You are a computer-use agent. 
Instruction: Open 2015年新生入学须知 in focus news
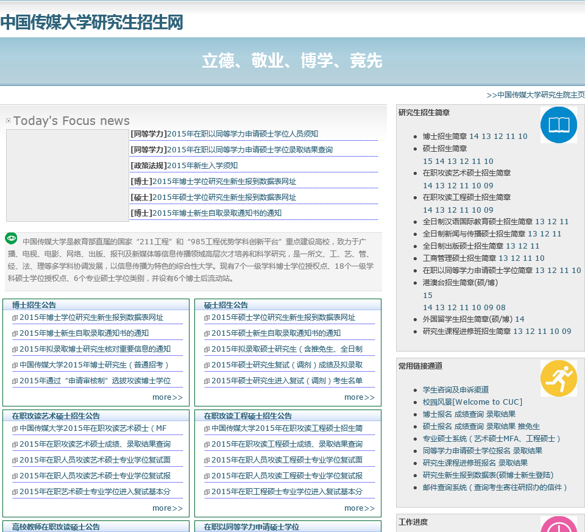pos(202,166)
